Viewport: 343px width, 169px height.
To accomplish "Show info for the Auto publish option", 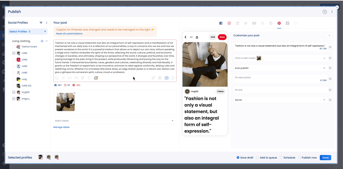I will (330, 68).
